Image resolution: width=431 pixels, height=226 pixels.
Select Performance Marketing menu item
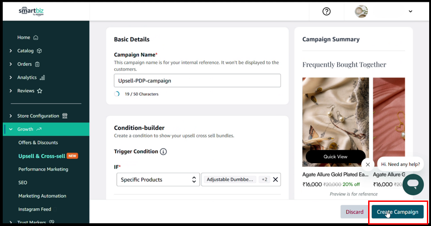tap(43, 169)
